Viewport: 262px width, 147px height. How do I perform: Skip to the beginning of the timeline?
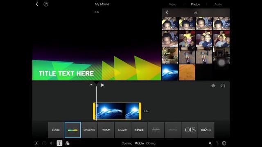tap(91, 85)
